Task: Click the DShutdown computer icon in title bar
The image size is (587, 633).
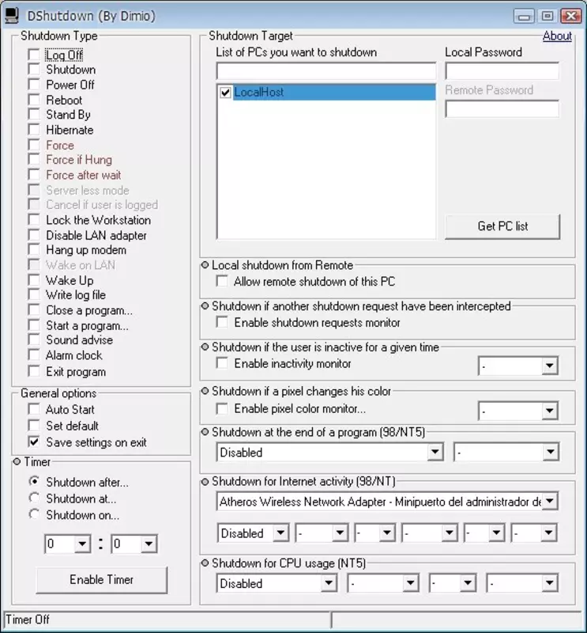Action: pos(12,16)
